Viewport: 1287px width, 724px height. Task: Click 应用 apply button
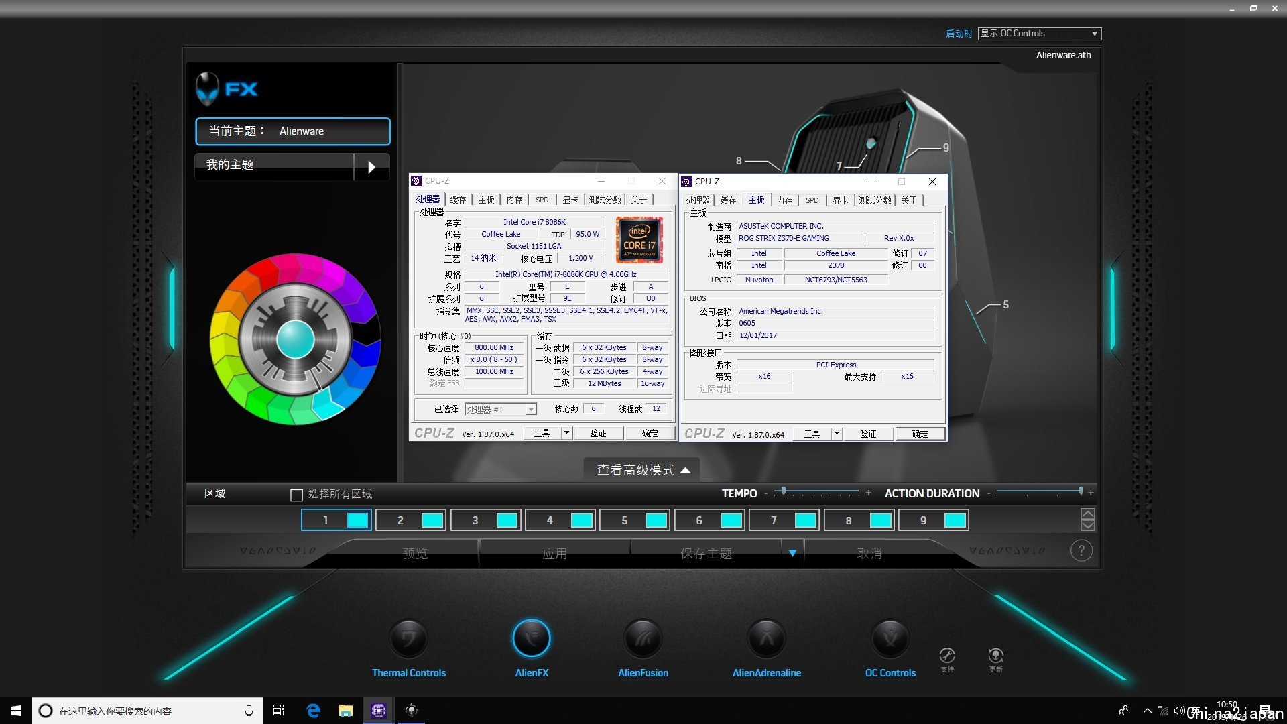click(x=554, y=554)
